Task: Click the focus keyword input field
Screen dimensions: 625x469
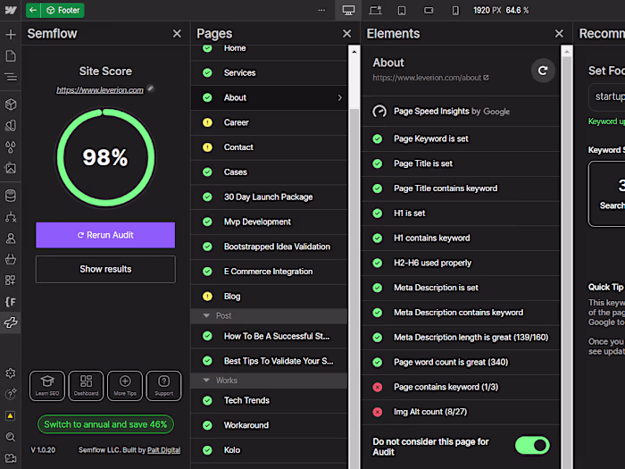Action: (x=606, y=96)
